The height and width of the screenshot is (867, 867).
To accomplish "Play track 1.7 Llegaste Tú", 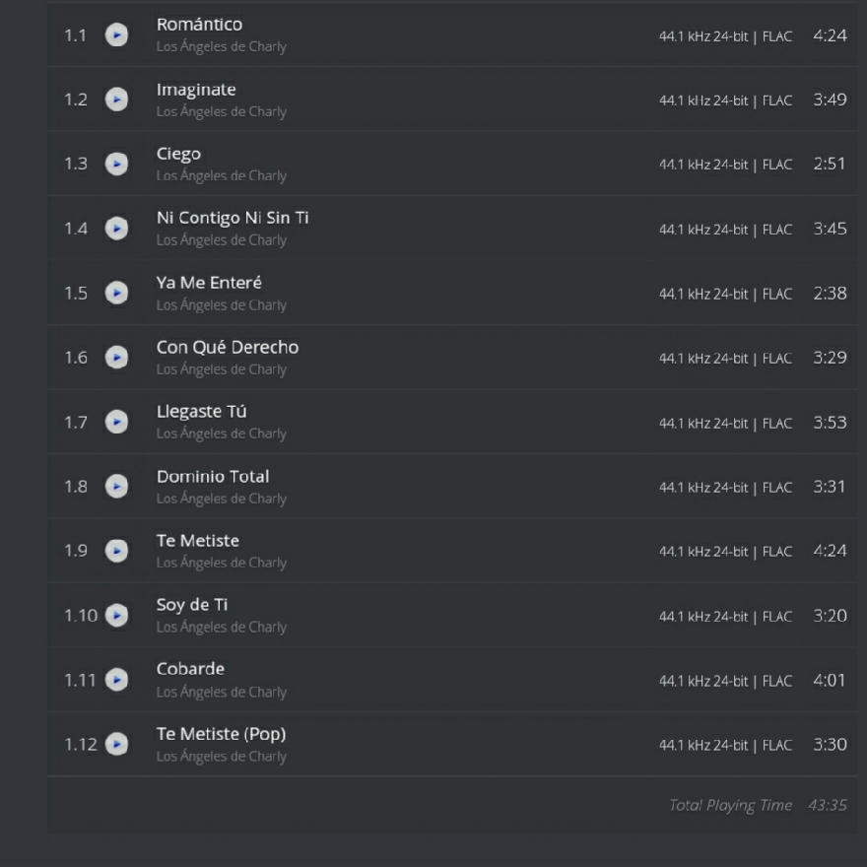I will click(x=116, y=422).
